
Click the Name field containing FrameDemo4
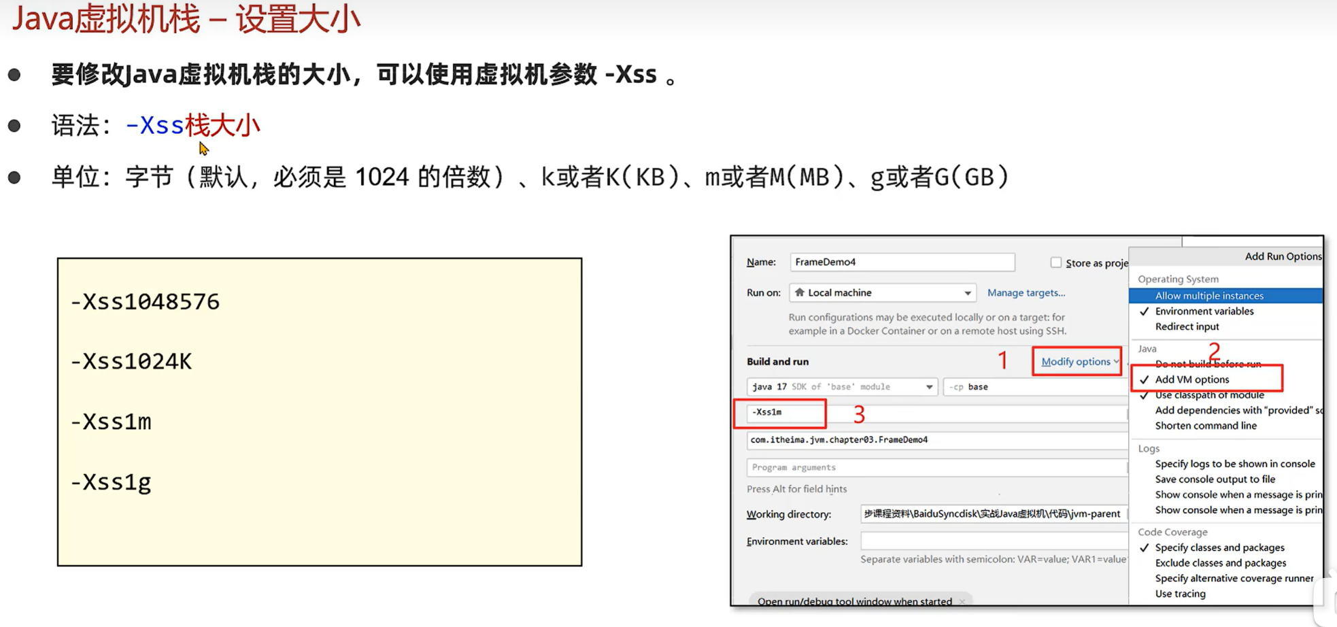tap(902, 262)
